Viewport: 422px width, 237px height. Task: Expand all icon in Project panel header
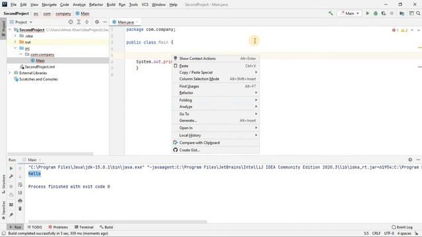(x=78, y=22)
